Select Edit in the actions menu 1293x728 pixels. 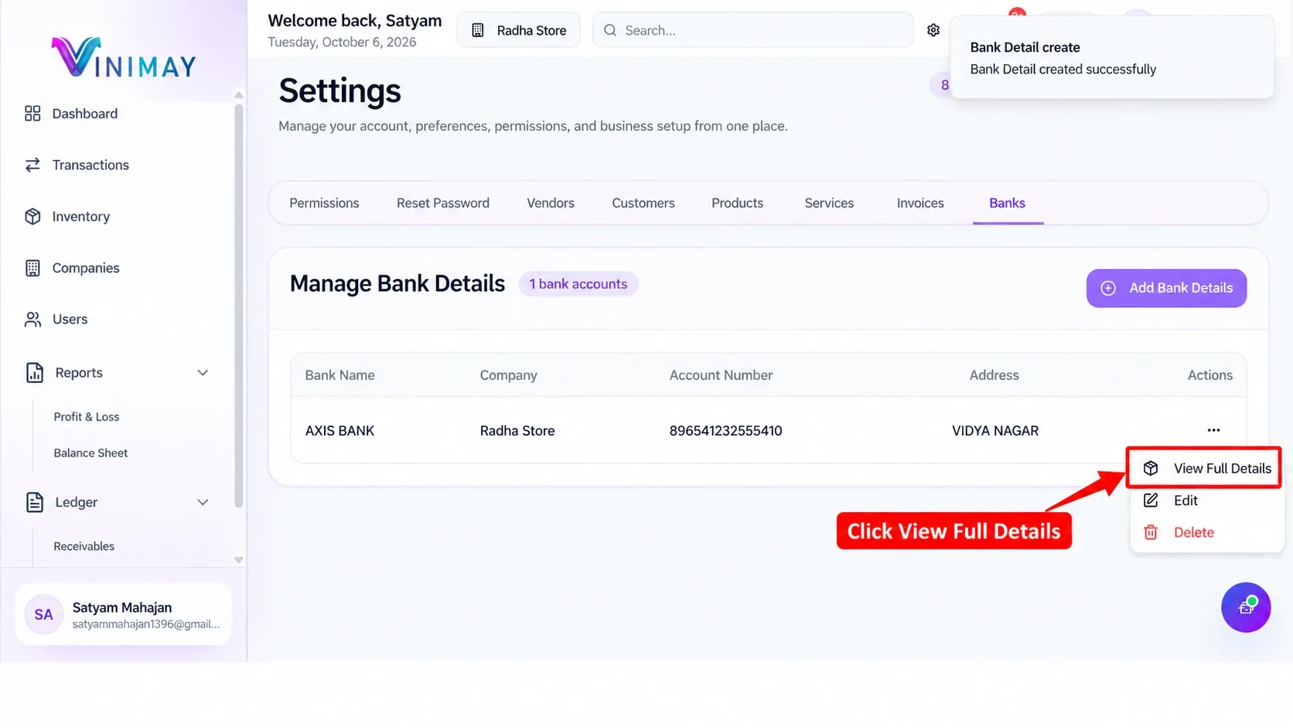tap(1186, 501)
